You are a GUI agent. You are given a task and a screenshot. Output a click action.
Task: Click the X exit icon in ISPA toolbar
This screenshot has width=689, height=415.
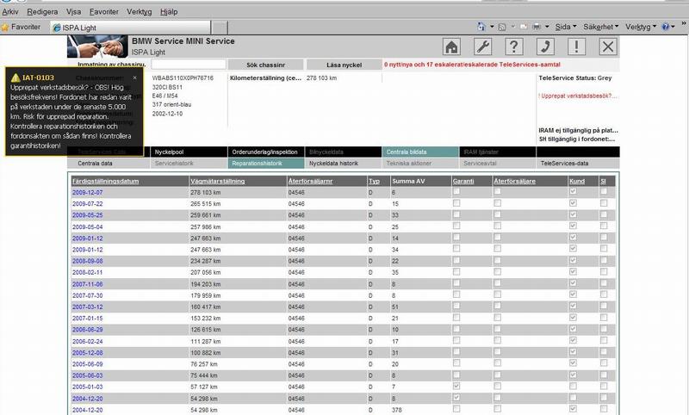[x=608, y=47]
